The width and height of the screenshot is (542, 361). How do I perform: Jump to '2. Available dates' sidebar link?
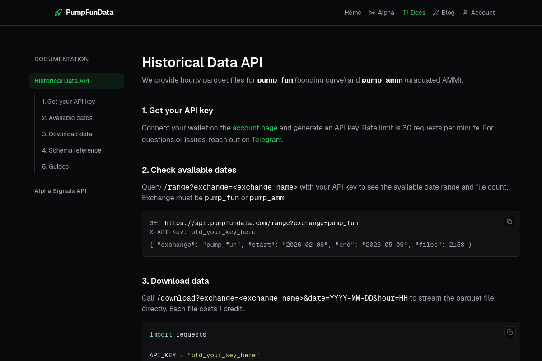tap(67, 118)
